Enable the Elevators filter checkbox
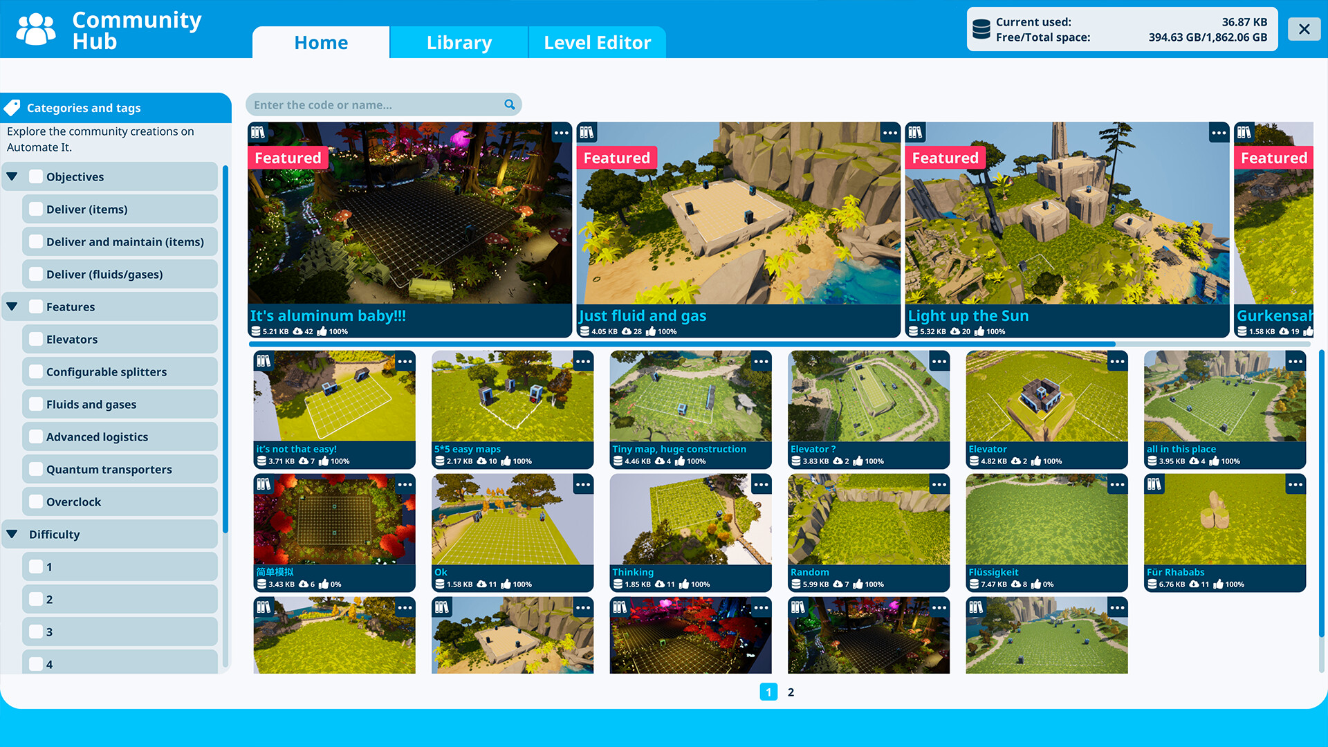The image size is (1328, 747). [35, 339]
